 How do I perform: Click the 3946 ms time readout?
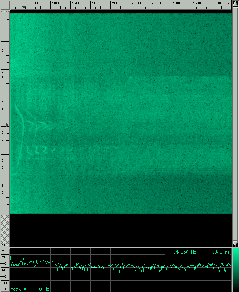tap(221, 252)
